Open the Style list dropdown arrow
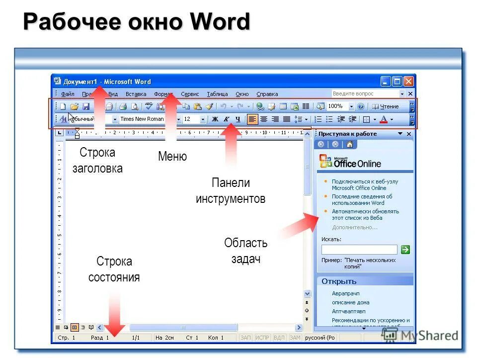 click(x=115, y=119)
